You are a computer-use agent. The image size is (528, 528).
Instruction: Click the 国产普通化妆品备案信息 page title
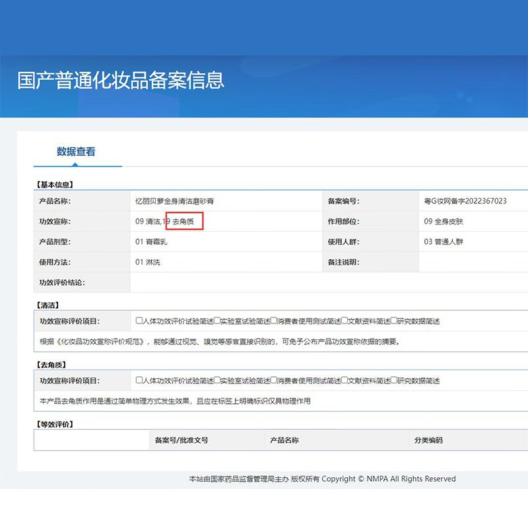(121, 80)
